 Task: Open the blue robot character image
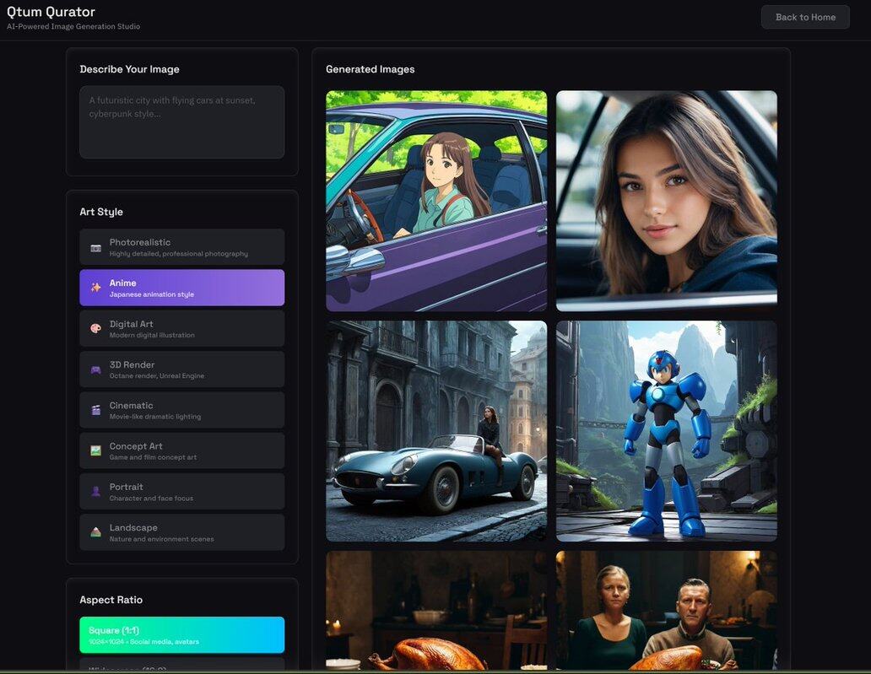click(666, 430)
